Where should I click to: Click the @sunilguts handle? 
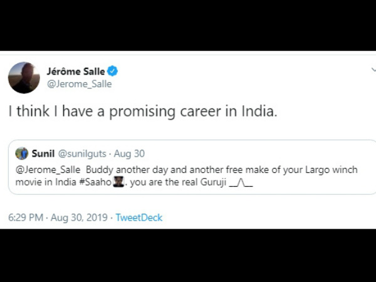pyautogui.click(x=82, y=154)
